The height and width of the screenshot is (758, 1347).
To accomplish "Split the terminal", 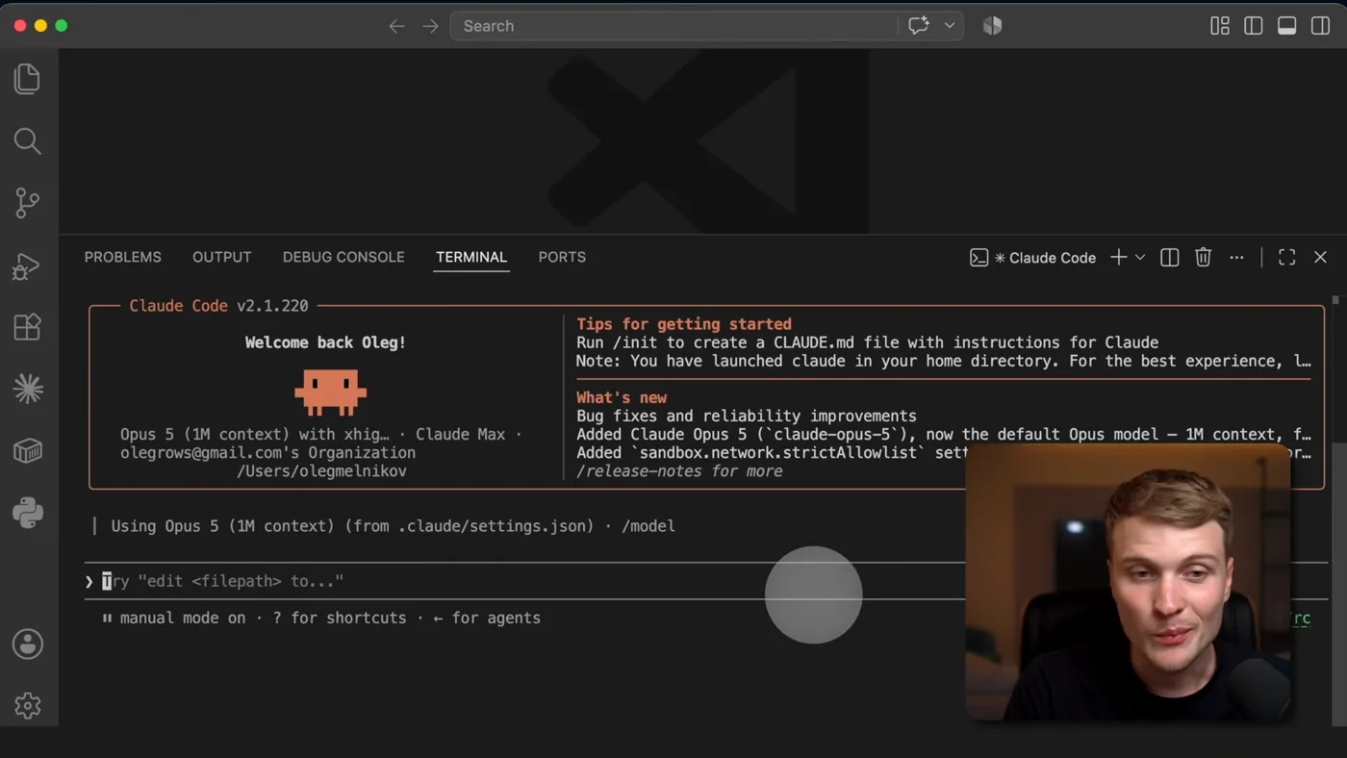I will point(1169,257).
